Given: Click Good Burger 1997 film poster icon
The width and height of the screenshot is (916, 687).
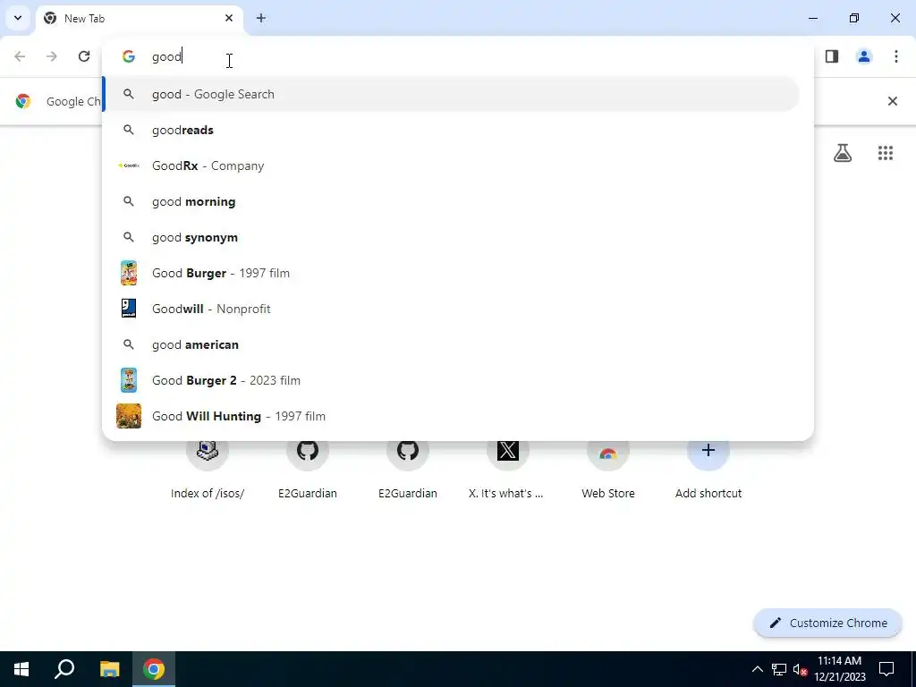Looking at the screenshot, I should tap(129, 273).
